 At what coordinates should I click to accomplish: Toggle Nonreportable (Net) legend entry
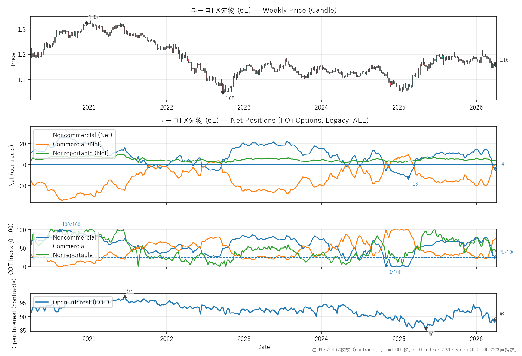click(81, 153)
